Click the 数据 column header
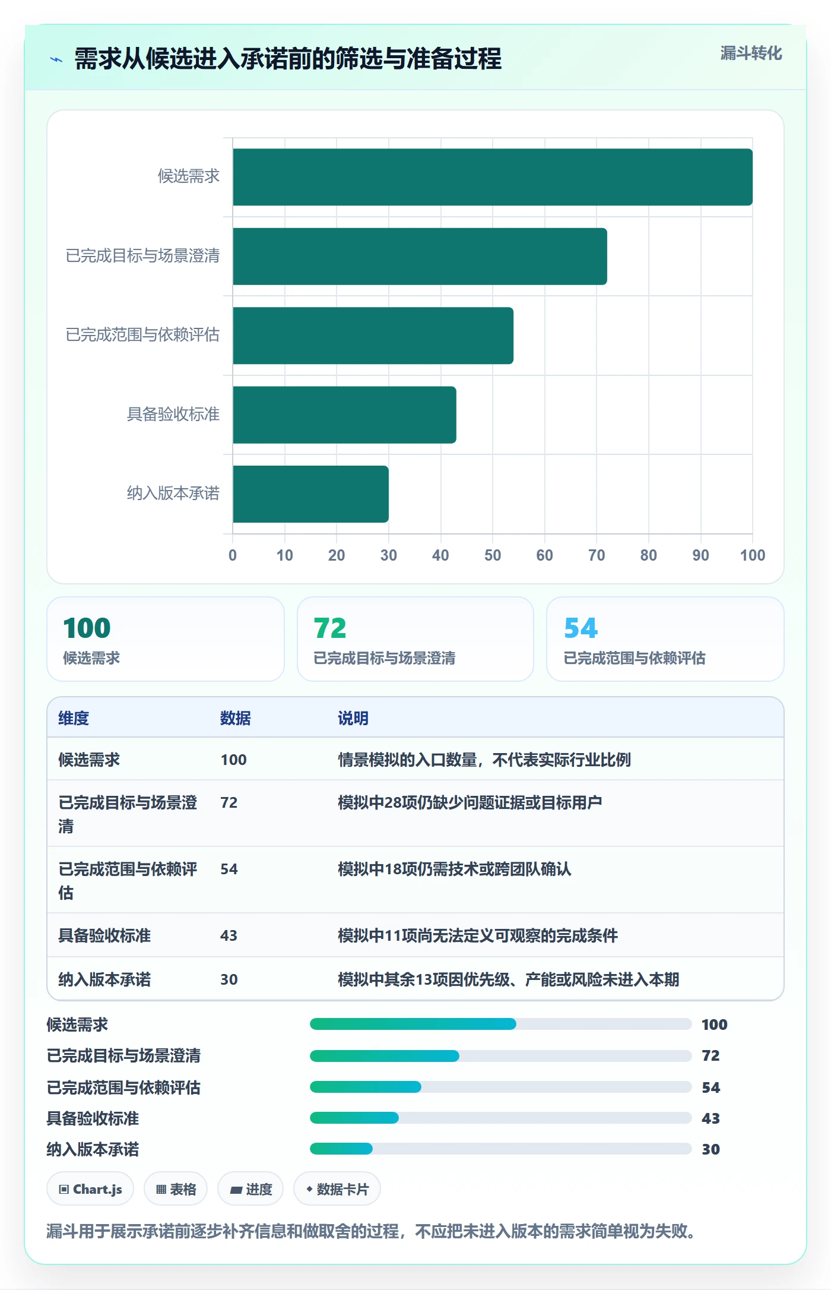831x1290 pixels. [236, 718]
